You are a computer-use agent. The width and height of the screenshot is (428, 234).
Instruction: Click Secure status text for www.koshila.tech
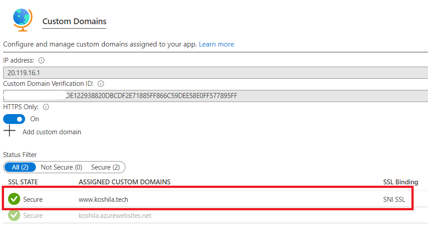click(33, 200)
